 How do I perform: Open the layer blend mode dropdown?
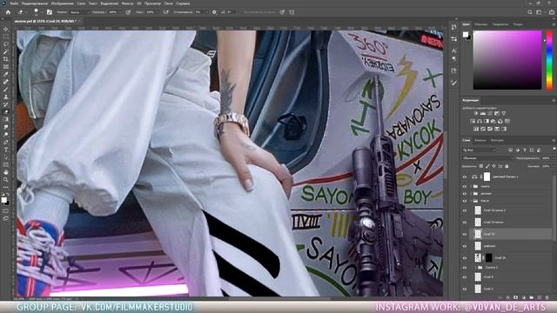point(487,158)
